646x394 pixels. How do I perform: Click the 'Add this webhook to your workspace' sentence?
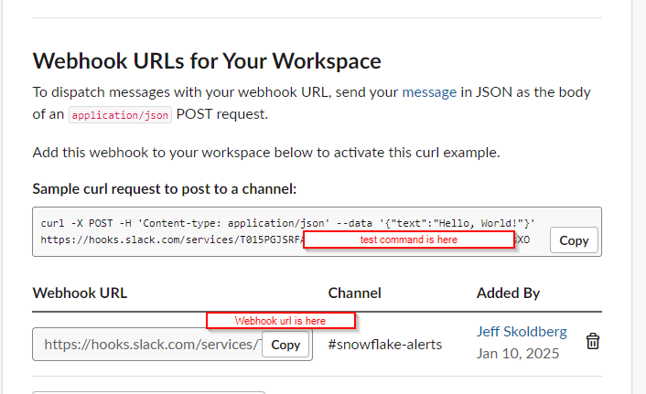tap(266, 153)
